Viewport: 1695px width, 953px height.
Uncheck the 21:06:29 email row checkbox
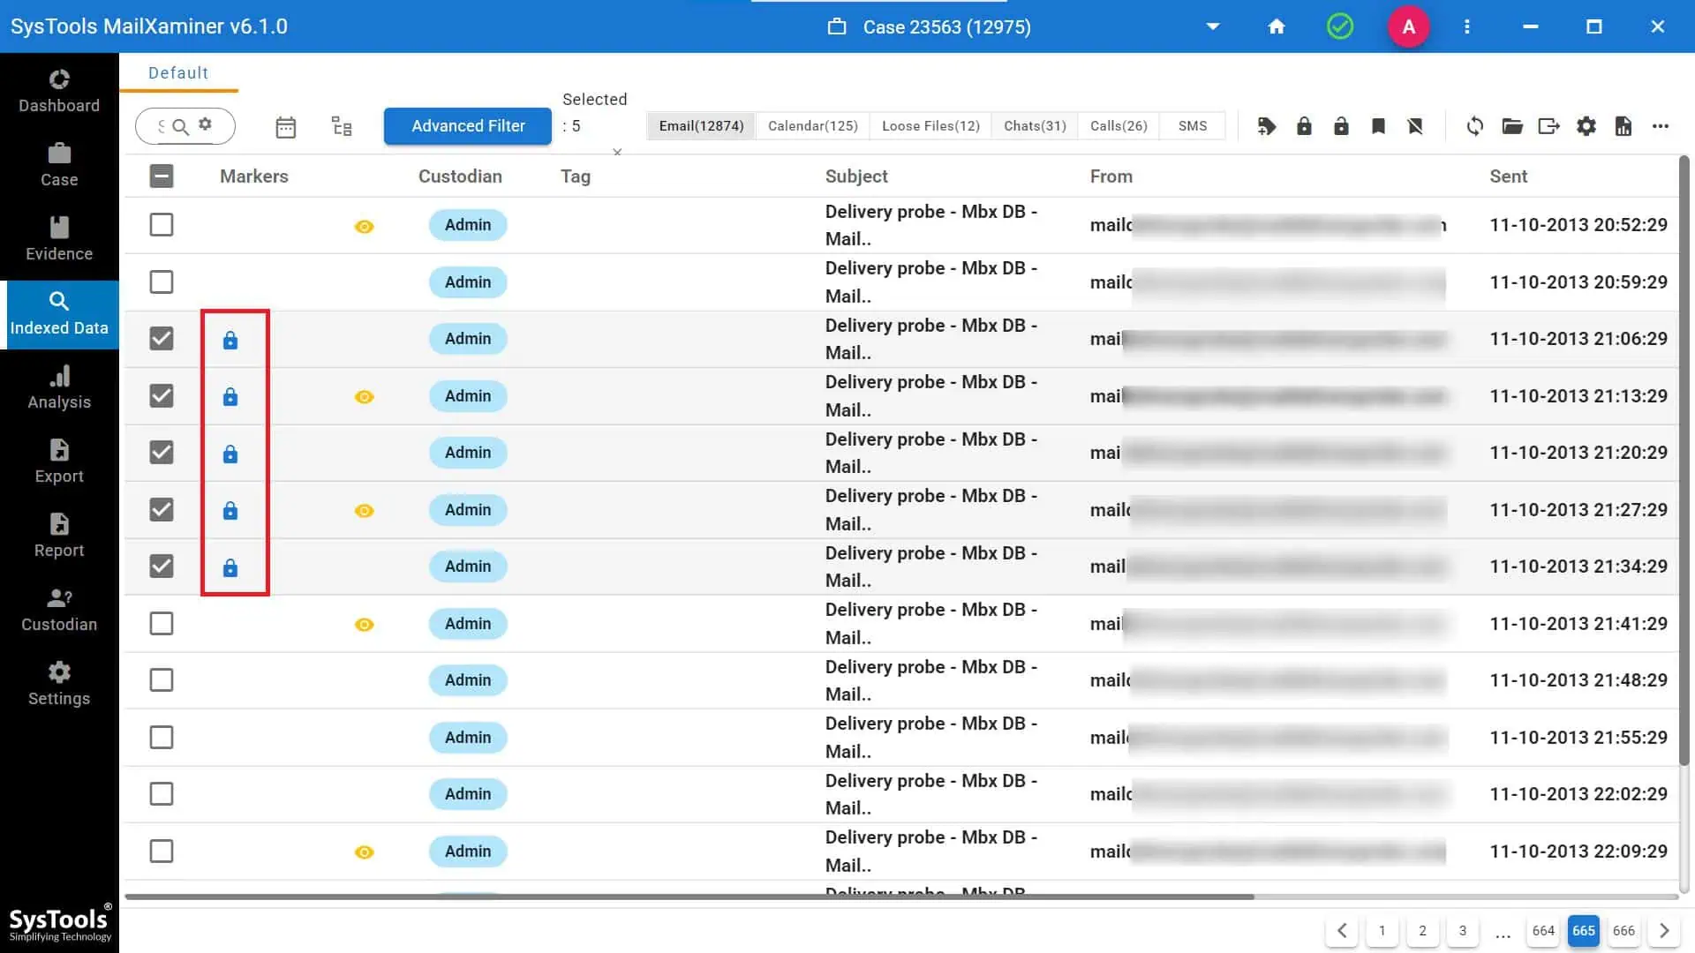coord(162,339)
